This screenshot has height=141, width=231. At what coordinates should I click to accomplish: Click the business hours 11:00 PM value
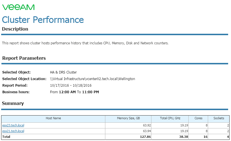pos(90,92)
